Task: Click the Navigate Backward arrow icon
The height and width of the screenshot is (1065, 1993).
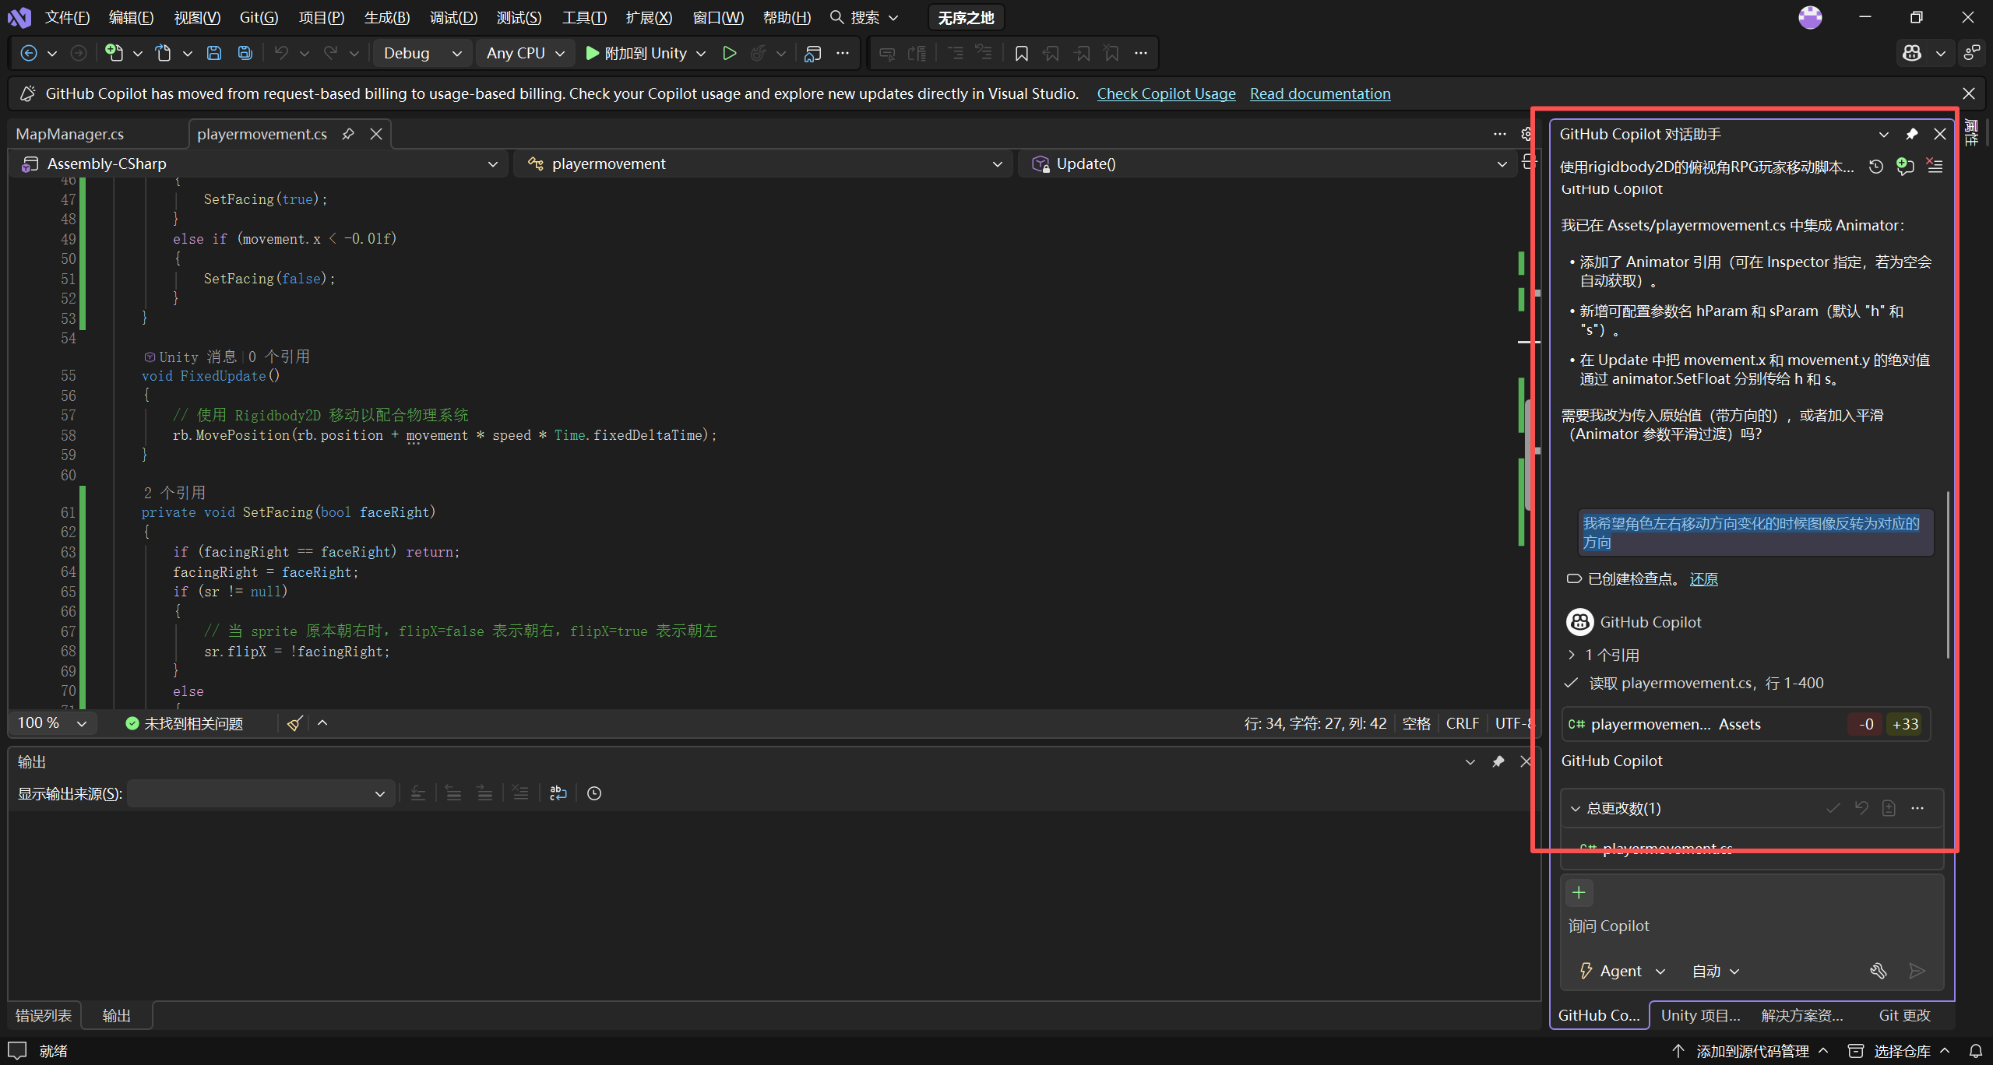Action: (29, 53)
